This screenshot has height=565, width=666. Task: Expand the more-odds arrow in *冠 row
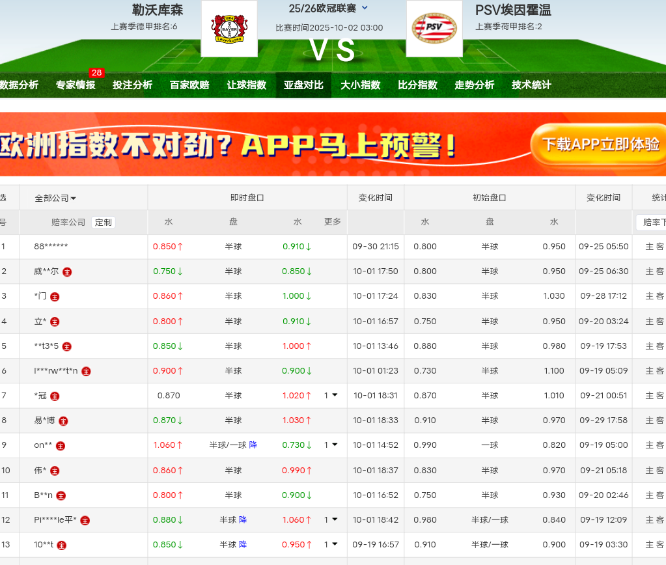(x=335, y=395)
